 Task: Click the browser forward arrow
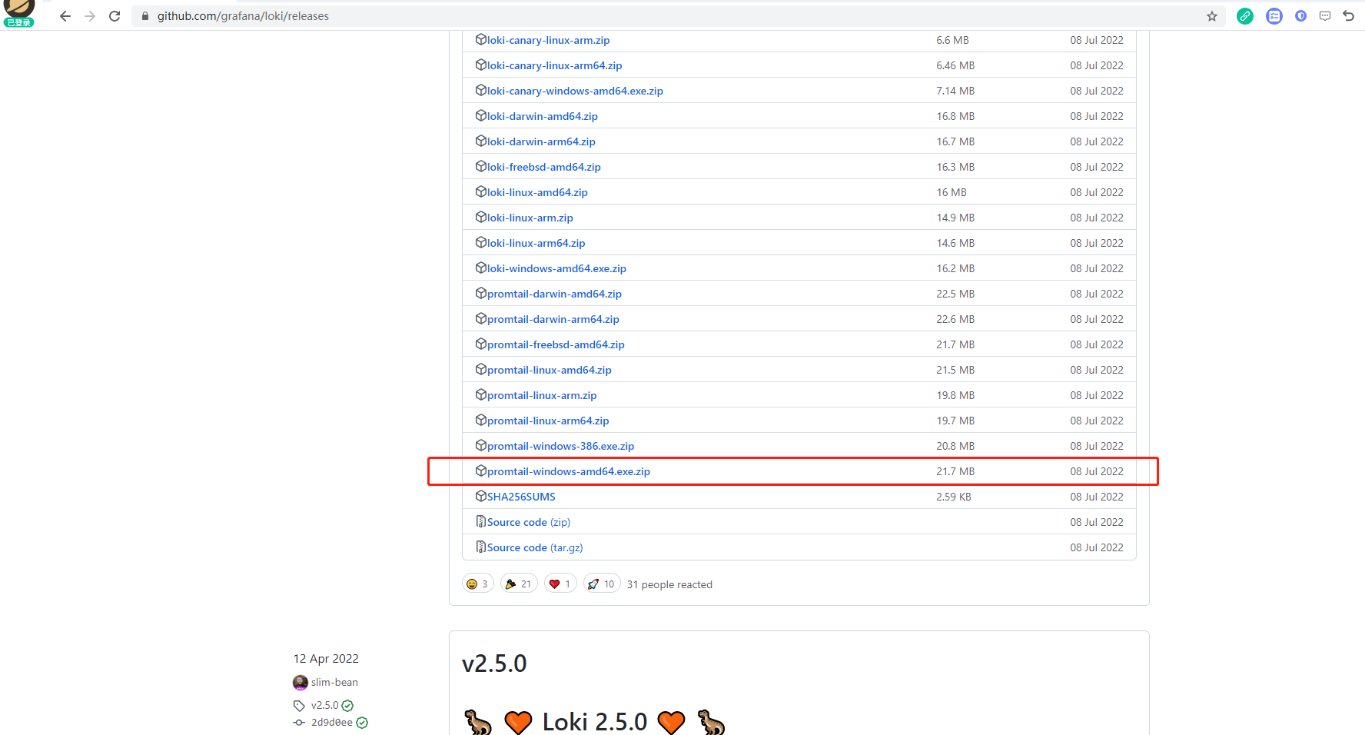[90, 16]
